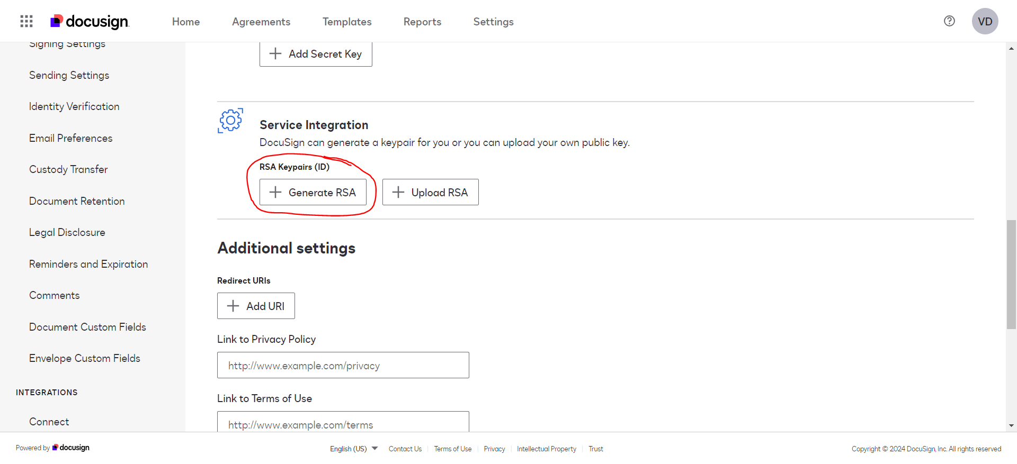Image resolution: width=1017 pixels, height=464 pixels.
Task: Go to the Home tab
Action: click(186, 22)
